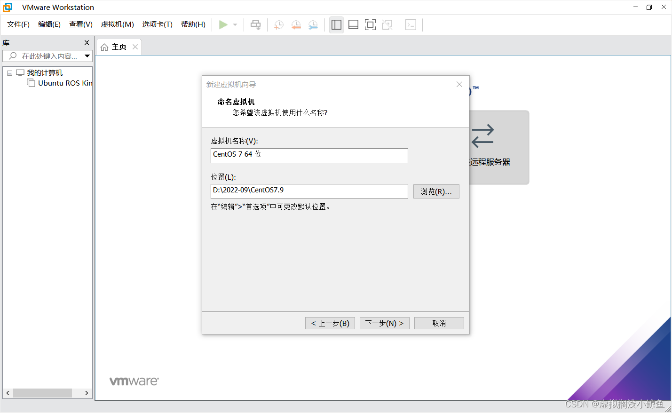672x413 pixels.
Task: Toggle the Show Library sidebar icon
Action: click(x=336, y=24)
